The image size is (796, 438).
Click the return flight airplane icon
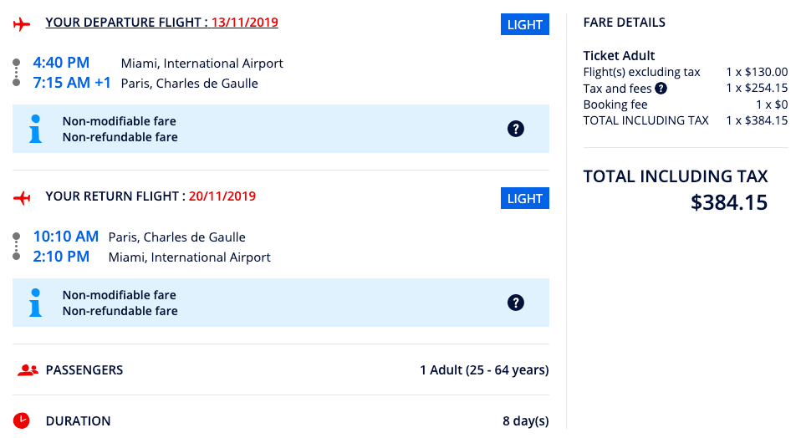pyautogui.click(x=22, y=198)
